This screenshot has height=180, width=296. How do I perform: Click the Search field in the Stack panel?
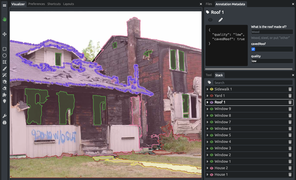(253, 82)
